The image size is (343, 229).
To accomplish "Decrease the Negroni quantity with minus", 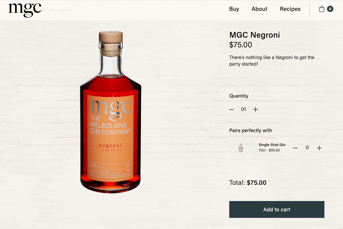I will coord(232,110).
